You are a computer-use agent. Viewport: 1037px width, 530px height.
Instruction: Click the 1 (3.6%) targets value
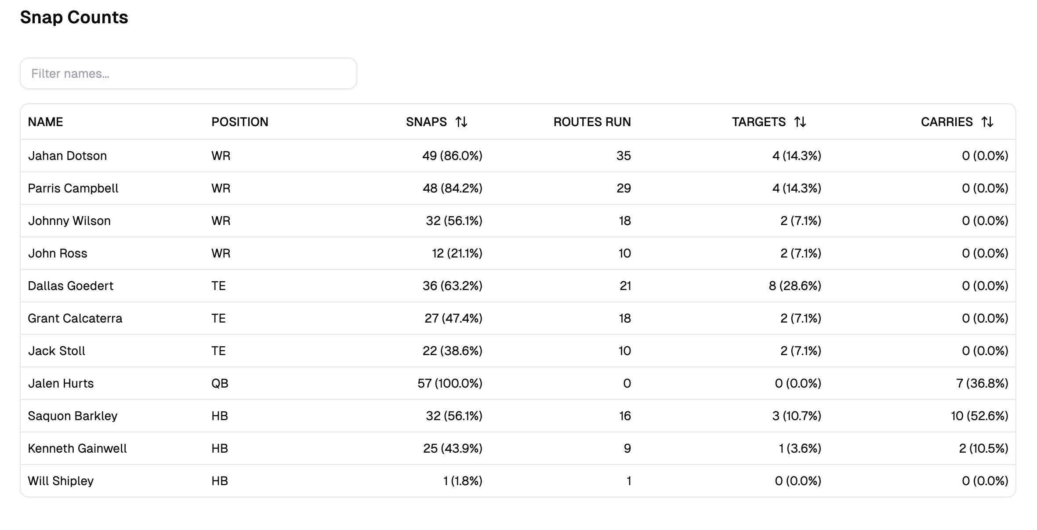(800, 448)
